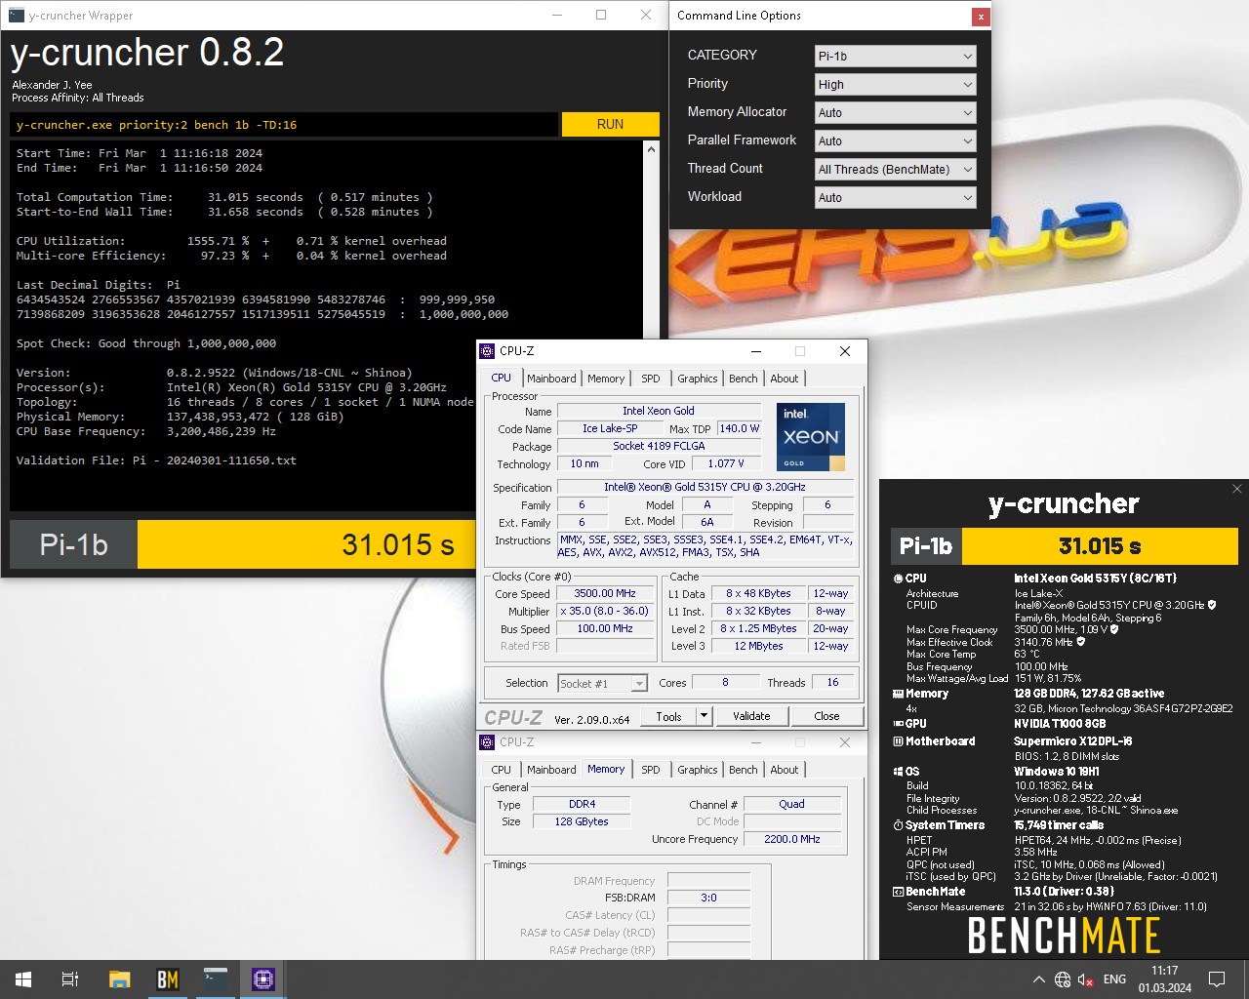Show hidden system tray icons
The height and width of the screenshot is (999, 1249).
pyautogui.click(x=1038, y=979)
